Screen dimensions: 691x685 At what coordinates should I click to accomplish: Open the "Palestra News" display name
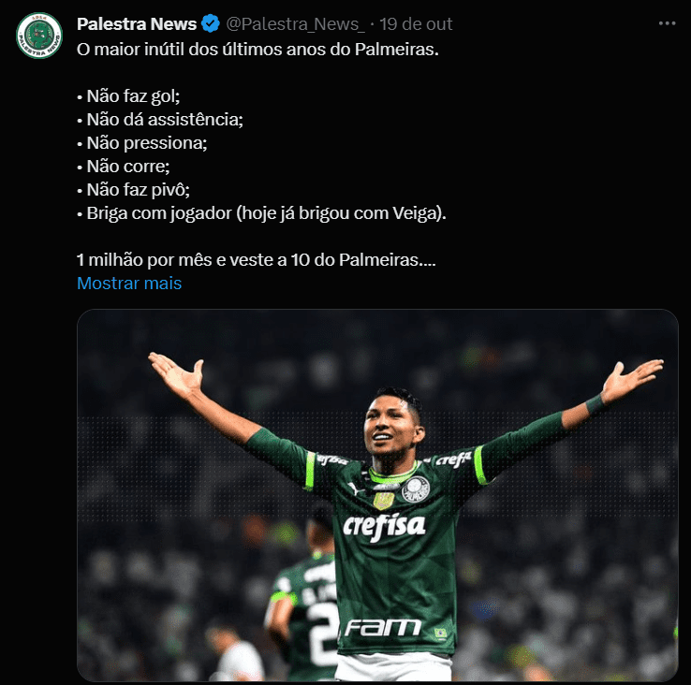point(137,23)
